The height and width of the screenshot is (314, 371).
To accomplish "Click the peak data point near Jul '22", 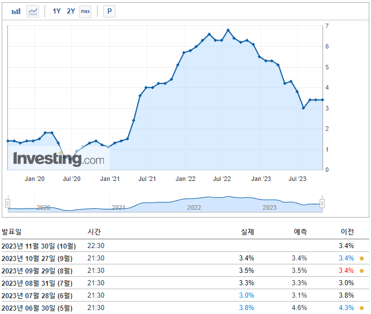I will [x=228, y=30].
